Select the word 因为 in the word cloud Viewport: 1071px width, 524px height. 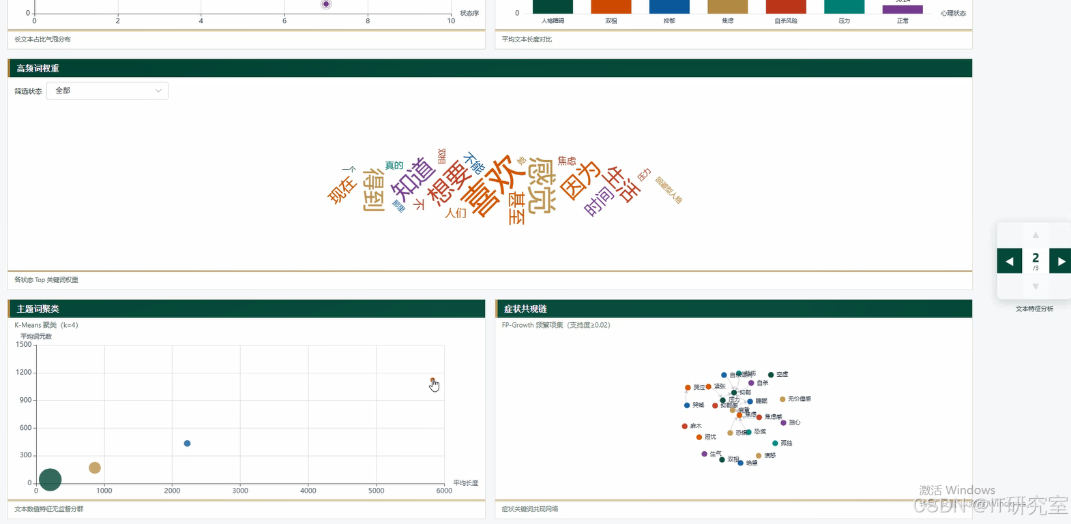click(580, 180)
